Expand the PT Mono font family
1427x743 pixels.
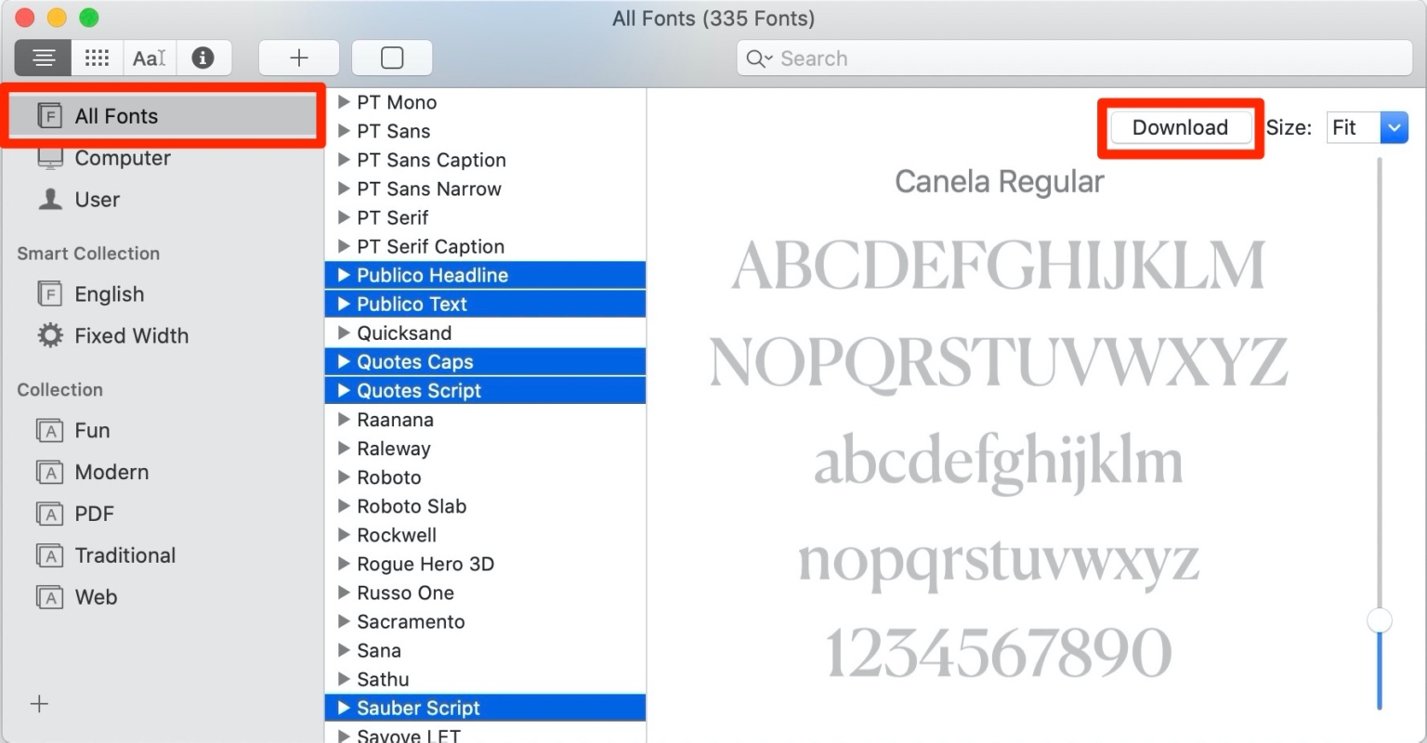click(345, 102)
